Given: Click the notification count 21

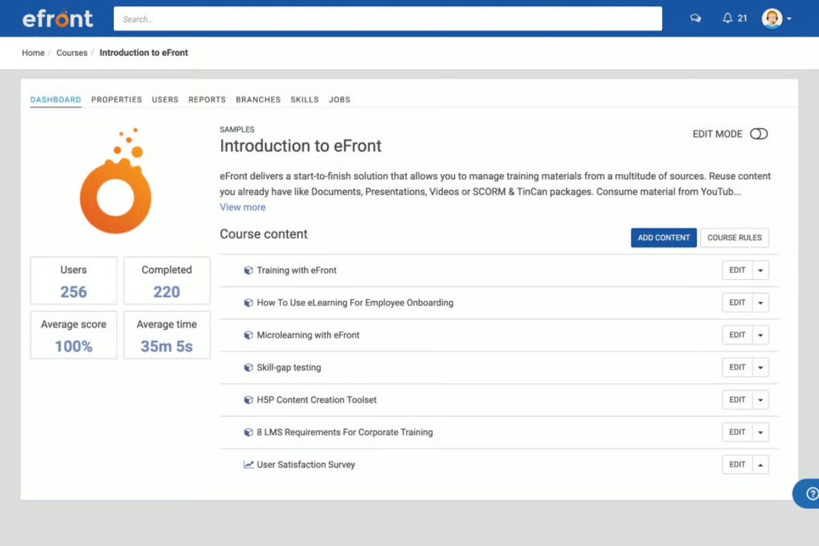Looking at the screenshot, I should tap(743, 18).
